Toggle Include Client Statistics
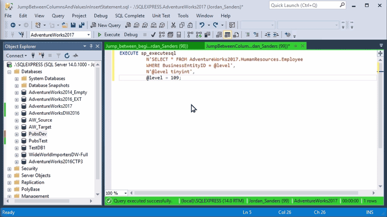This screenshot has height=217, width=387. point(207,35)
